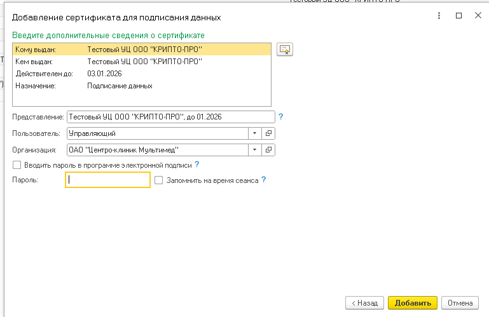The image size is (489, 317).
Task: Open the Организация record with its open button
Action: click(x=268, y=150)
